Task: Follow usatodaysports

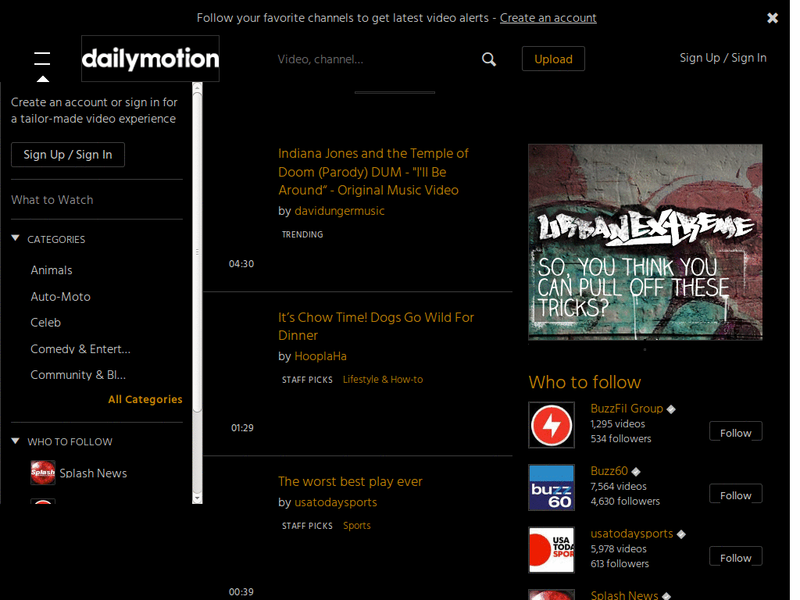Action: (x=736, y=556)
